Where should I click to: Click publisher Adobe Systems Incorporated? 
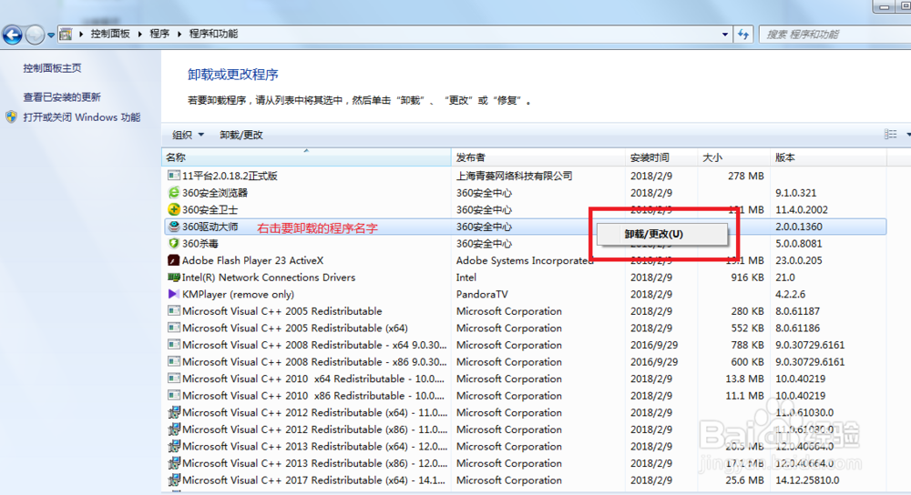pos(525,260)
